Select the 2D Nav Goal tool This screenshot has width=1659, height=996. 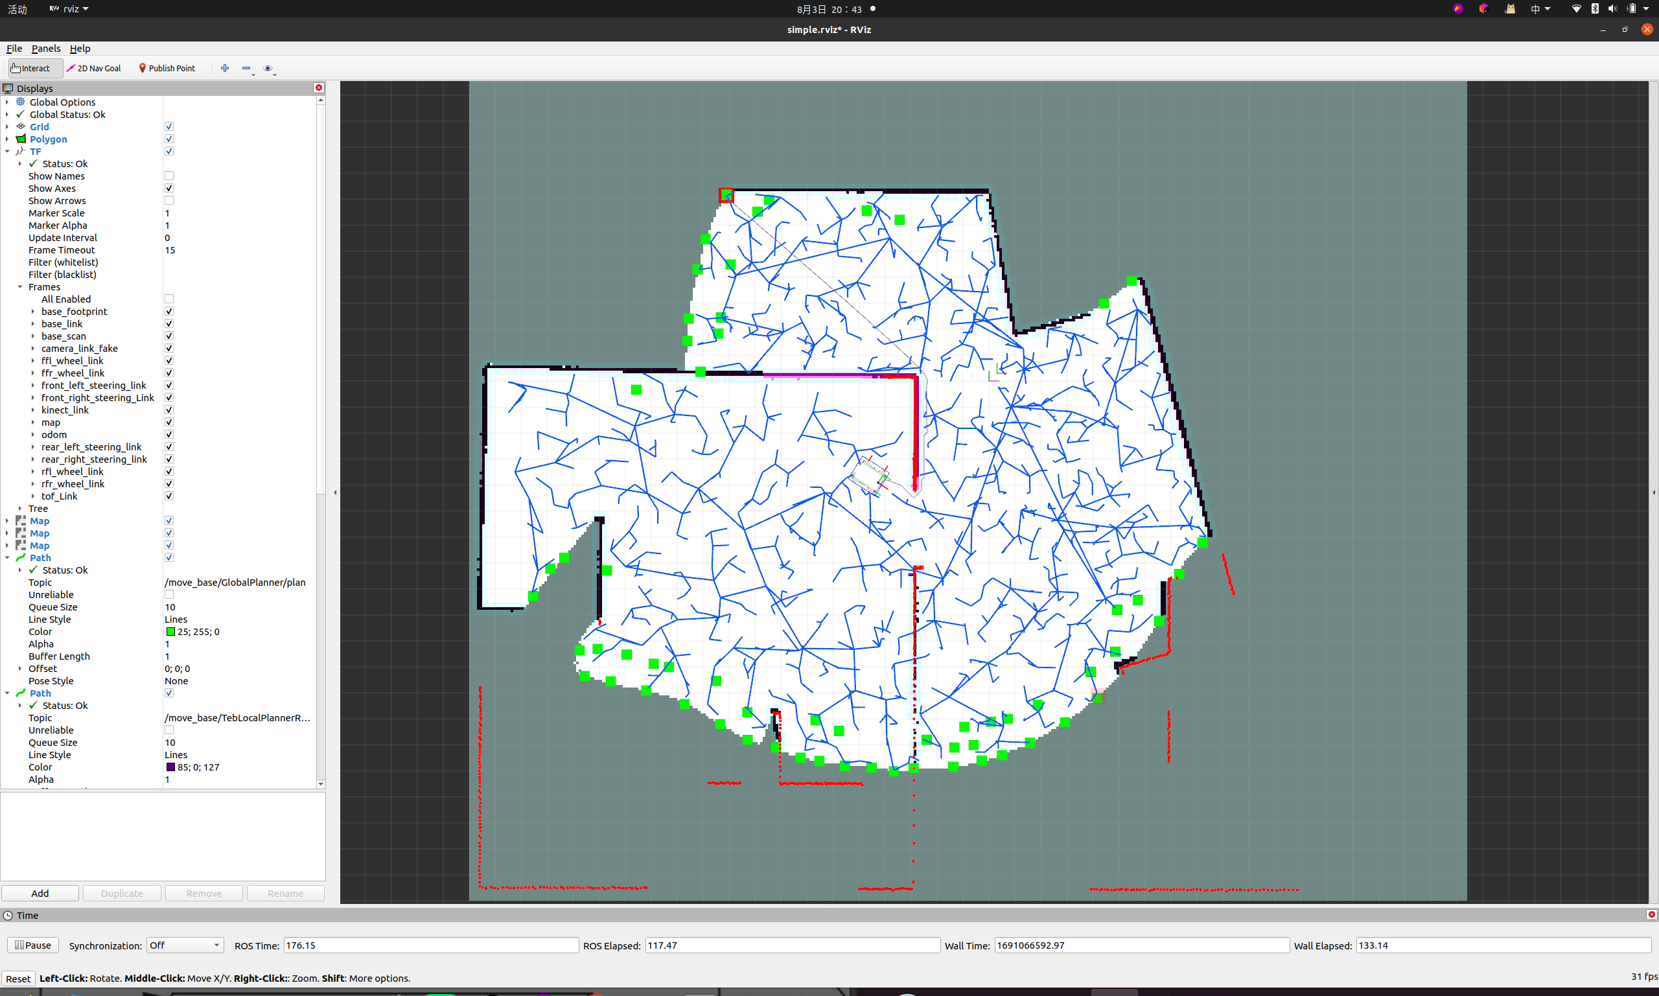[94, 68]
